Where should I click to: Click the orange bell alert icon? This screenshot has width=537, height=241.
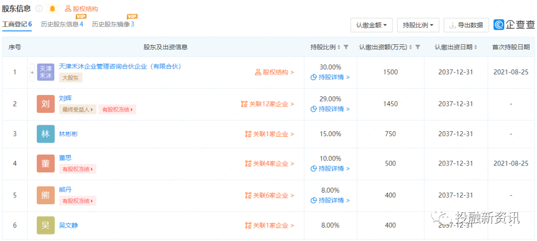click(x=52, y=9)
